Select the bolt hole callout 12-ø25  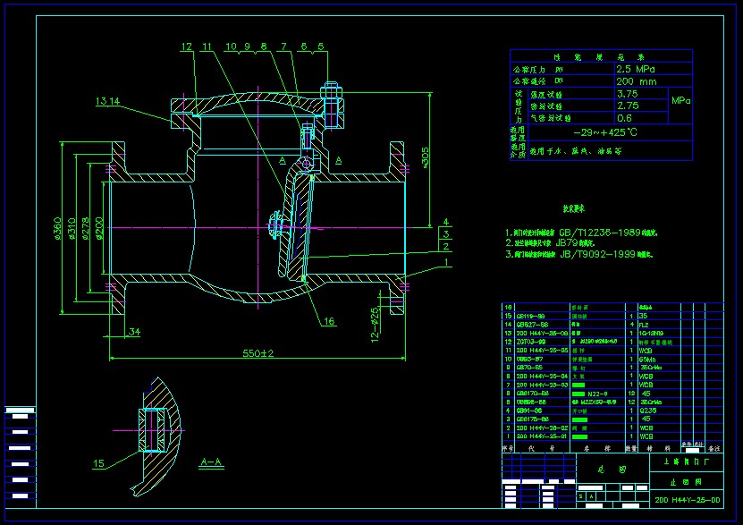click(375, 325)
